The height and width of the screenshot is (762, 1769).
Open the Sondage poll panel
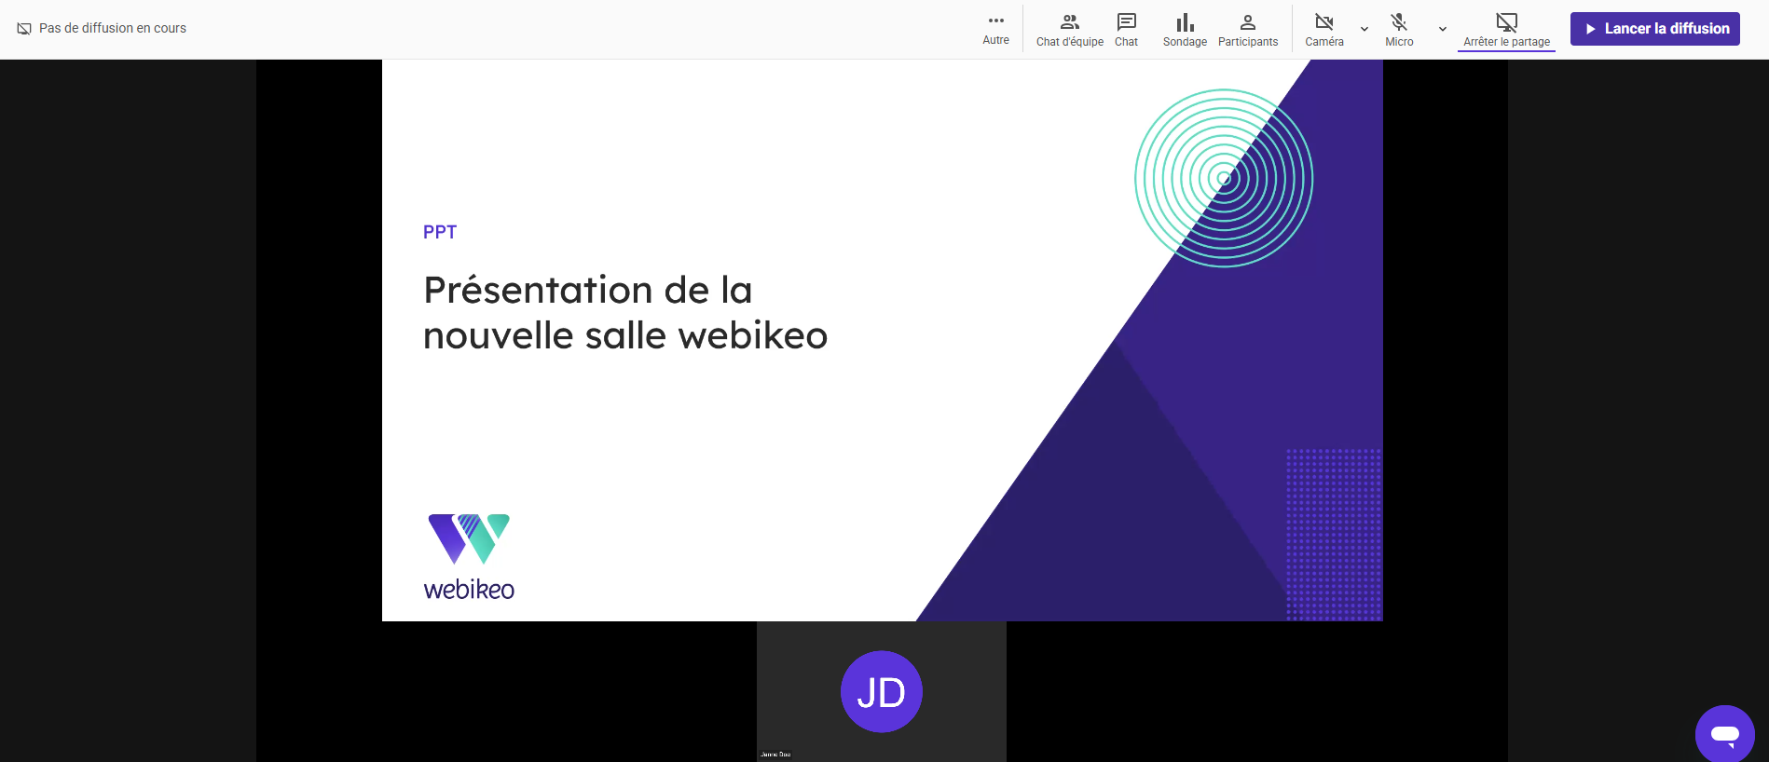[x=1185, y=30]
